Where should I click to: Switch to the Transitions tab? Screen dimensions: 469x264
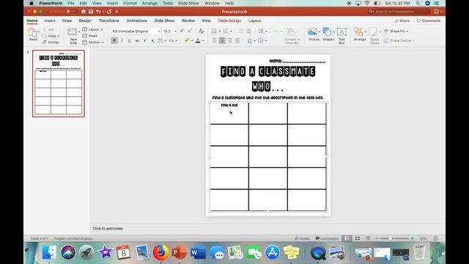(108, 21)
